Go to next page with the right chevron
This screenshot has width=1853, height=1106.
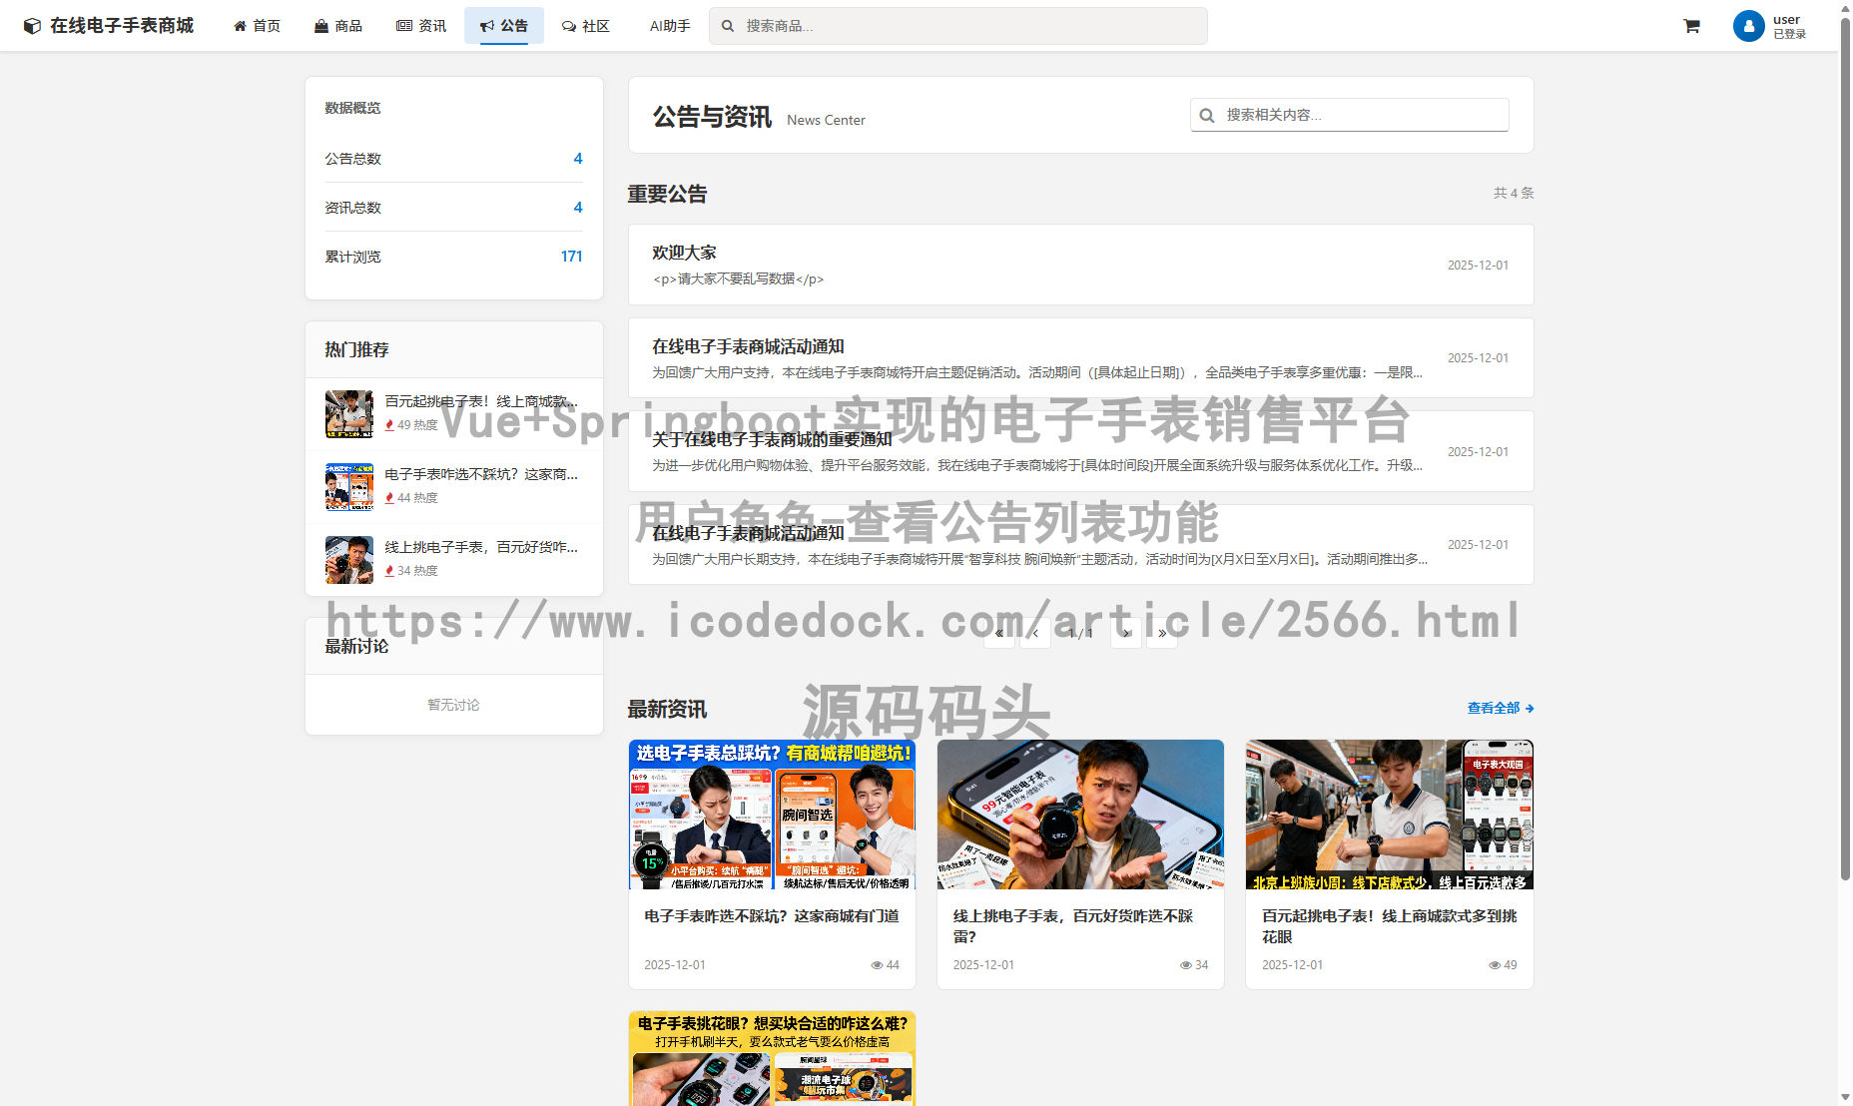coord(1125,632)
